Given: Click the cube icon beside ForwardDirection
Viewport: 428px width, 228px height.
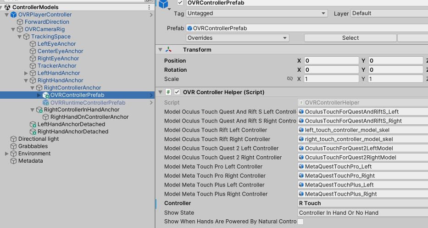Looking at the screenshot, I should click(x=20, y=22).
